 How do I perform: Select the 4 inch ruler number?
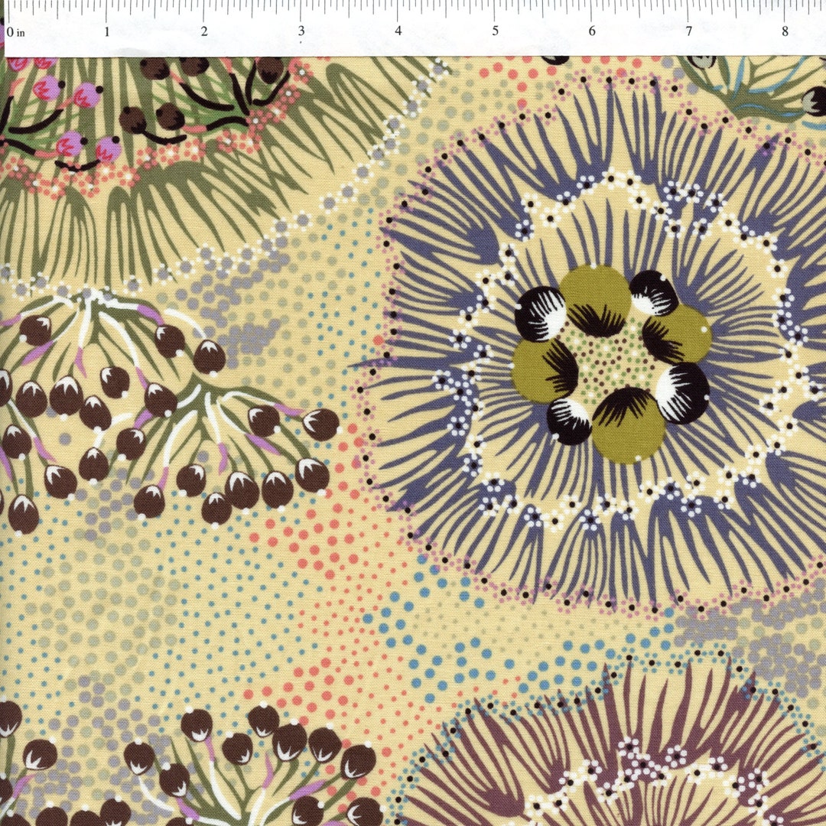pos(398,31)
